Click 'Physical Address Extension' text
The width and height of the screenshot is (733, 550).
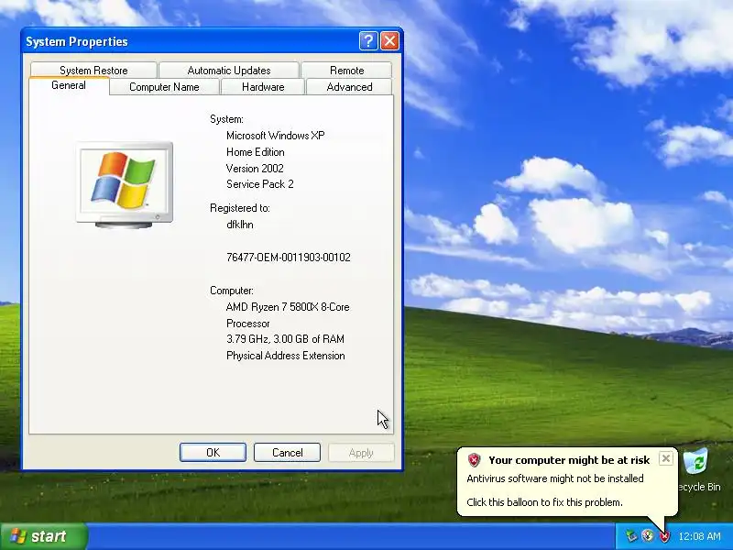click(286, 356)
